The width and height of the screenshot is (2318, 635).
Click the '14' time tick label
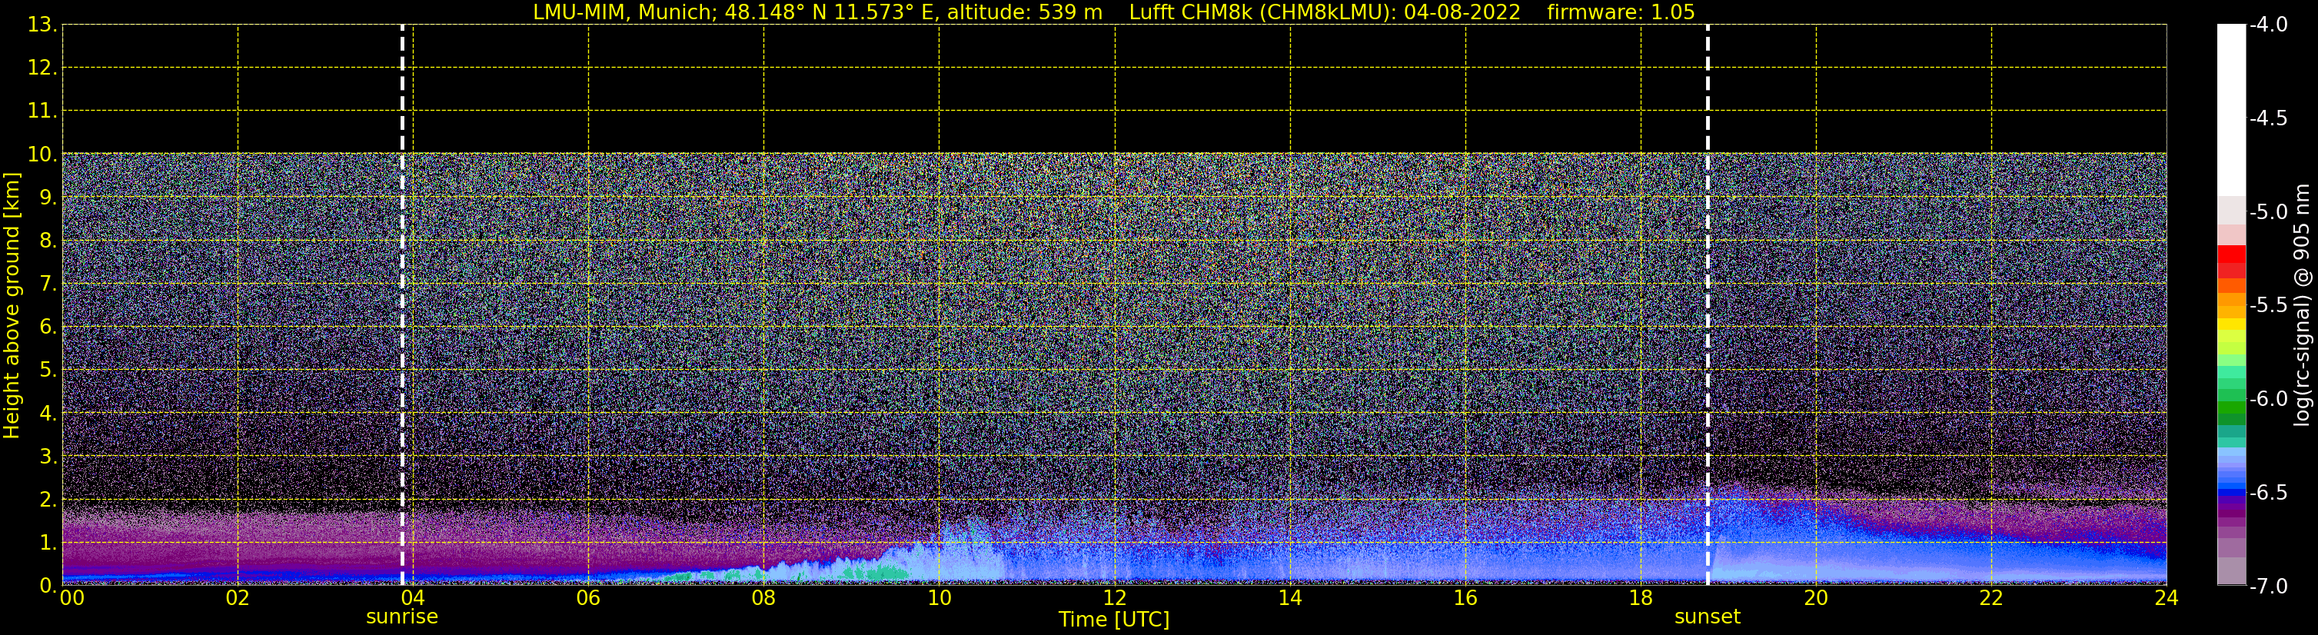point(1290,598)
